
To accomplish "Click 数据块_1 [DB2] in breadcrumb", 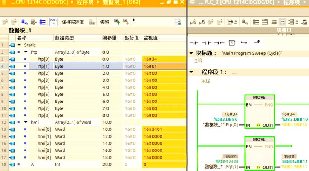I will click(x=122, y=3).
